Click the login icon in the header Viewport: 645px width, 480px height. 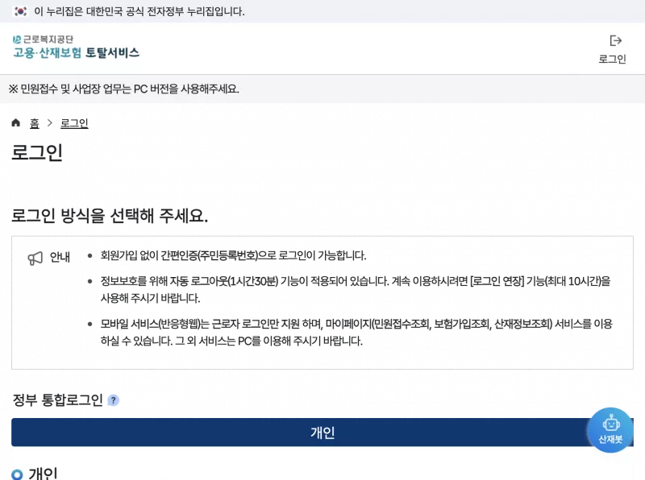(615, 41)
